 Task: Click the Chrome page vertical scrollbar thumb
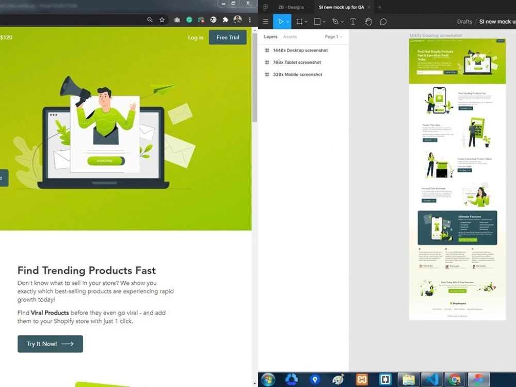tap(255, 77)
